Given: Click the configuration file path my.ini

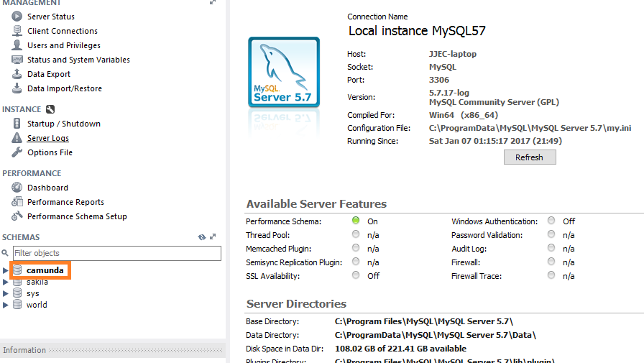Looking at the screenshot, I should point(530,128).
